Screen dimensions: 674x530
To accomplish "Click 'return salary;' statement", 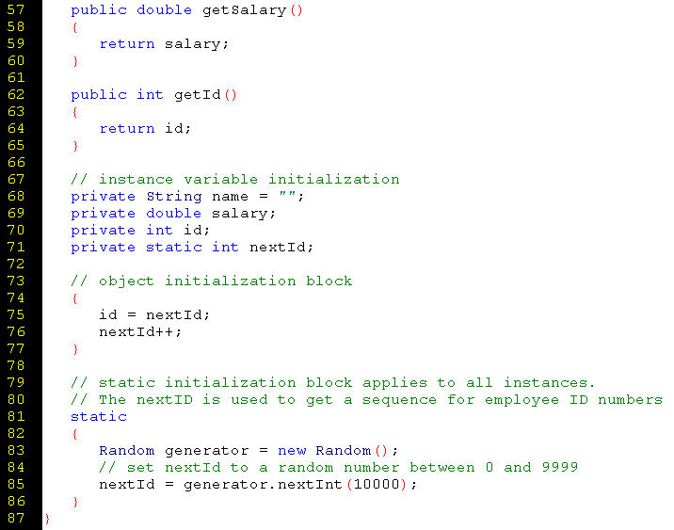I will 164,44.
